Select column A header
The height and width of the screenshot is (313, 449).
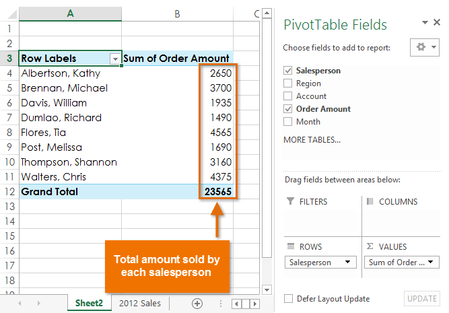(70, 13)
